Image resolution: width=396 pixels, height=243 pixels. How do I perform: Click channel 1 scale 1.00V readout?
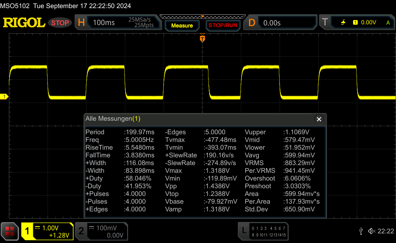click(50, 228)
